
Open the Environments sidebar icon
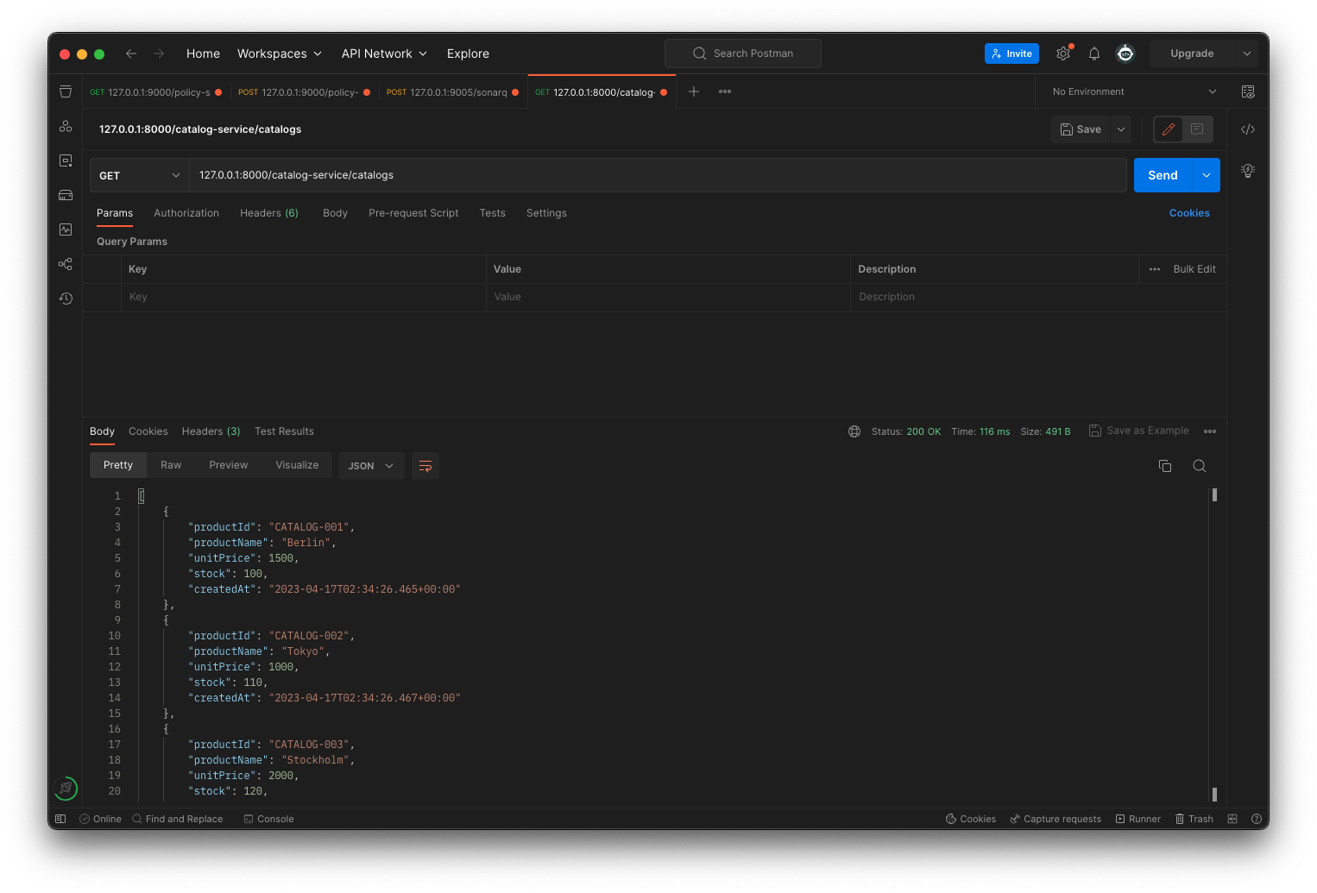(x=66, y=160)
